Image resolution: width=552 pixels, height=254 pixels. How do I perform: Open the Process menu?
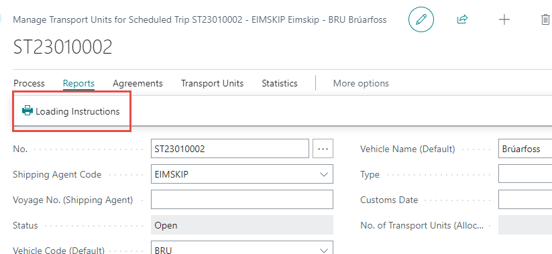(x=29, y=83)
